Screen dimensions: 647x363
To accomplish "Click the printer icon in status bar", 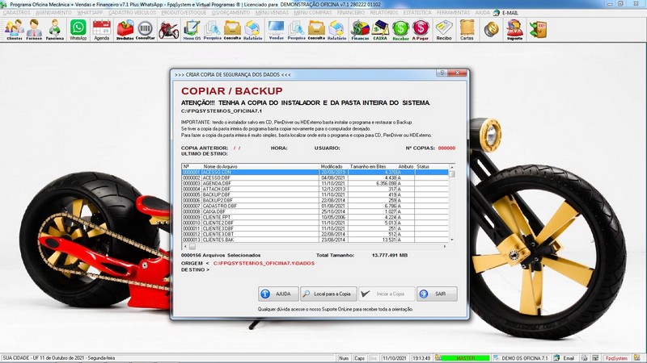I will [x=585, y=358].
